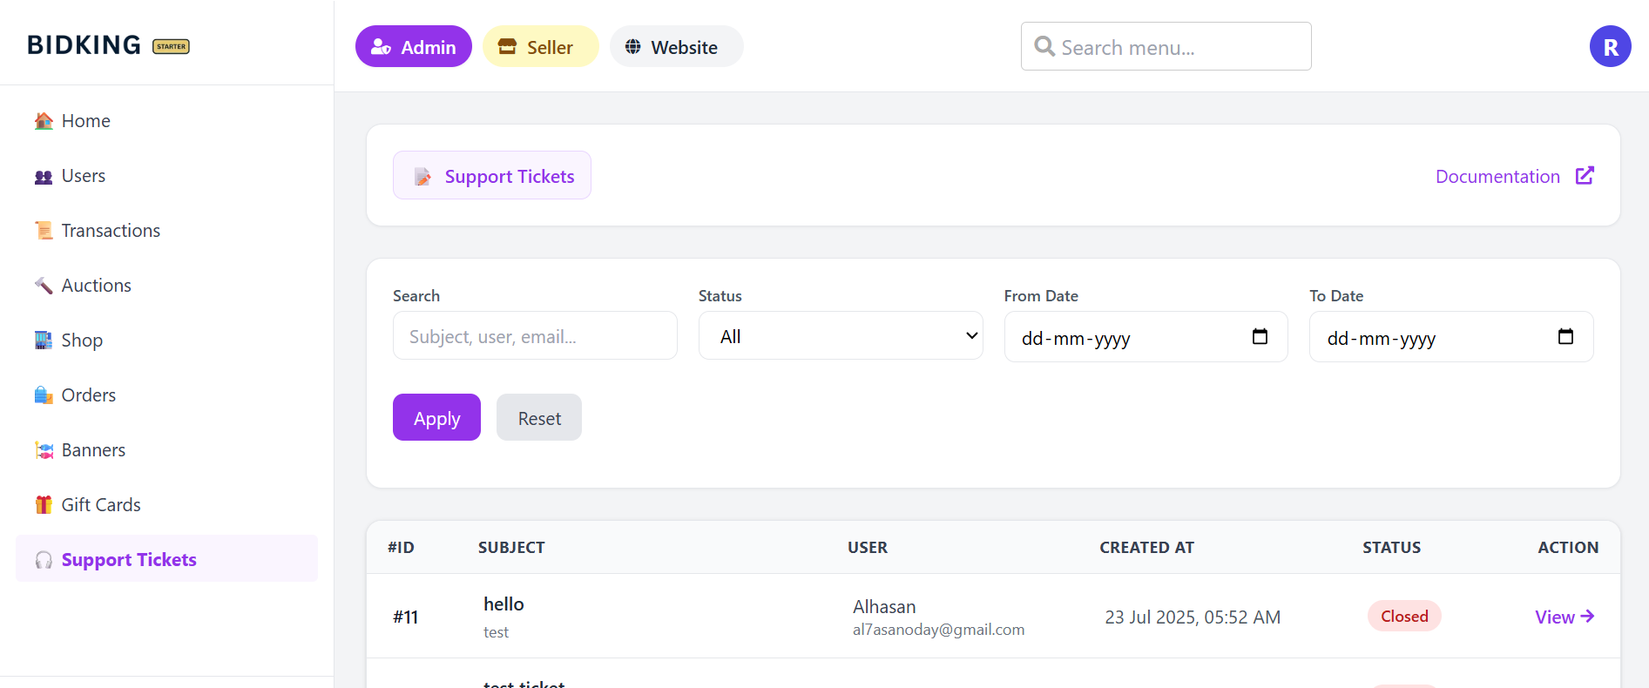Apply the ticket filters
Viewport: 1649px width, 688px height.
coord(436,418)
